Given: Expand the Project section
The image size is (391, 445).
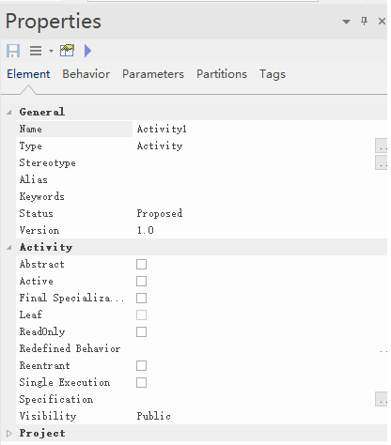Looking at the screenshot, I should [9, 433].
